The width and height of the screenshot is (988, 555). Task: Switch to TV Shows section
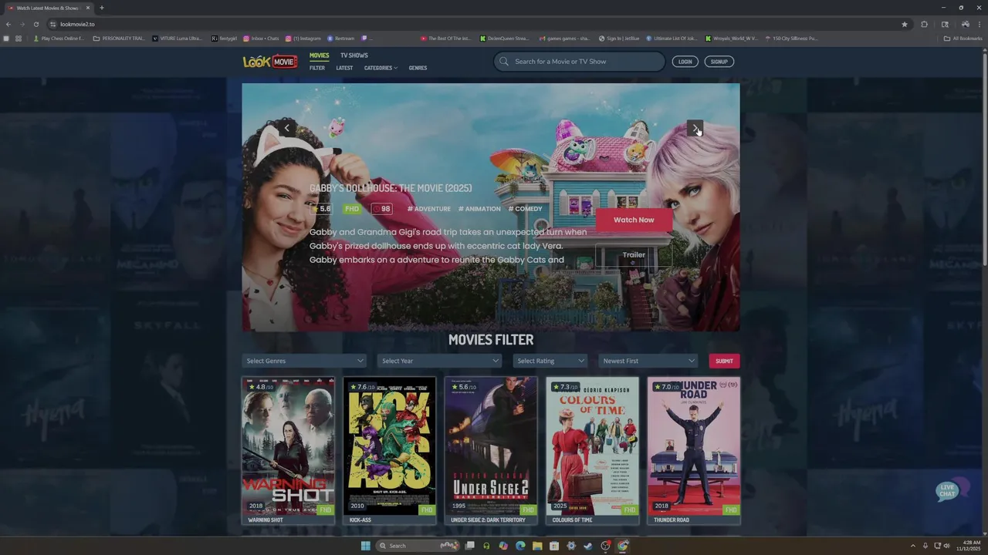point(354,55)
